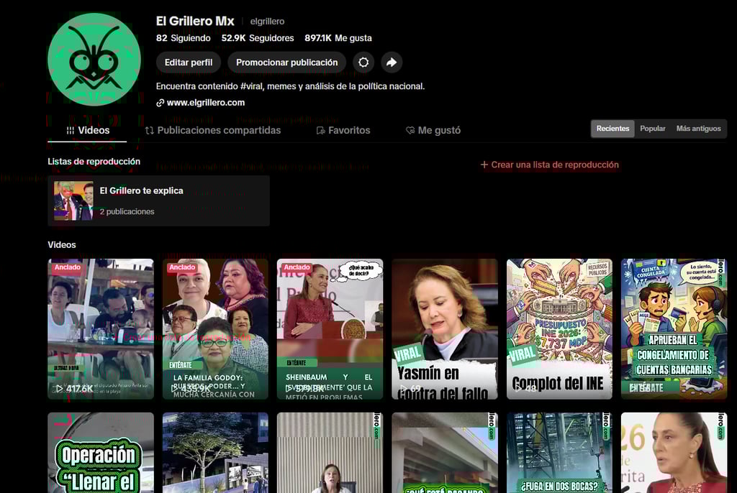The width and height of the screenshot is (737, 493).
Task: Click the Listas de reproducción heading
Action: pos(94,162)
